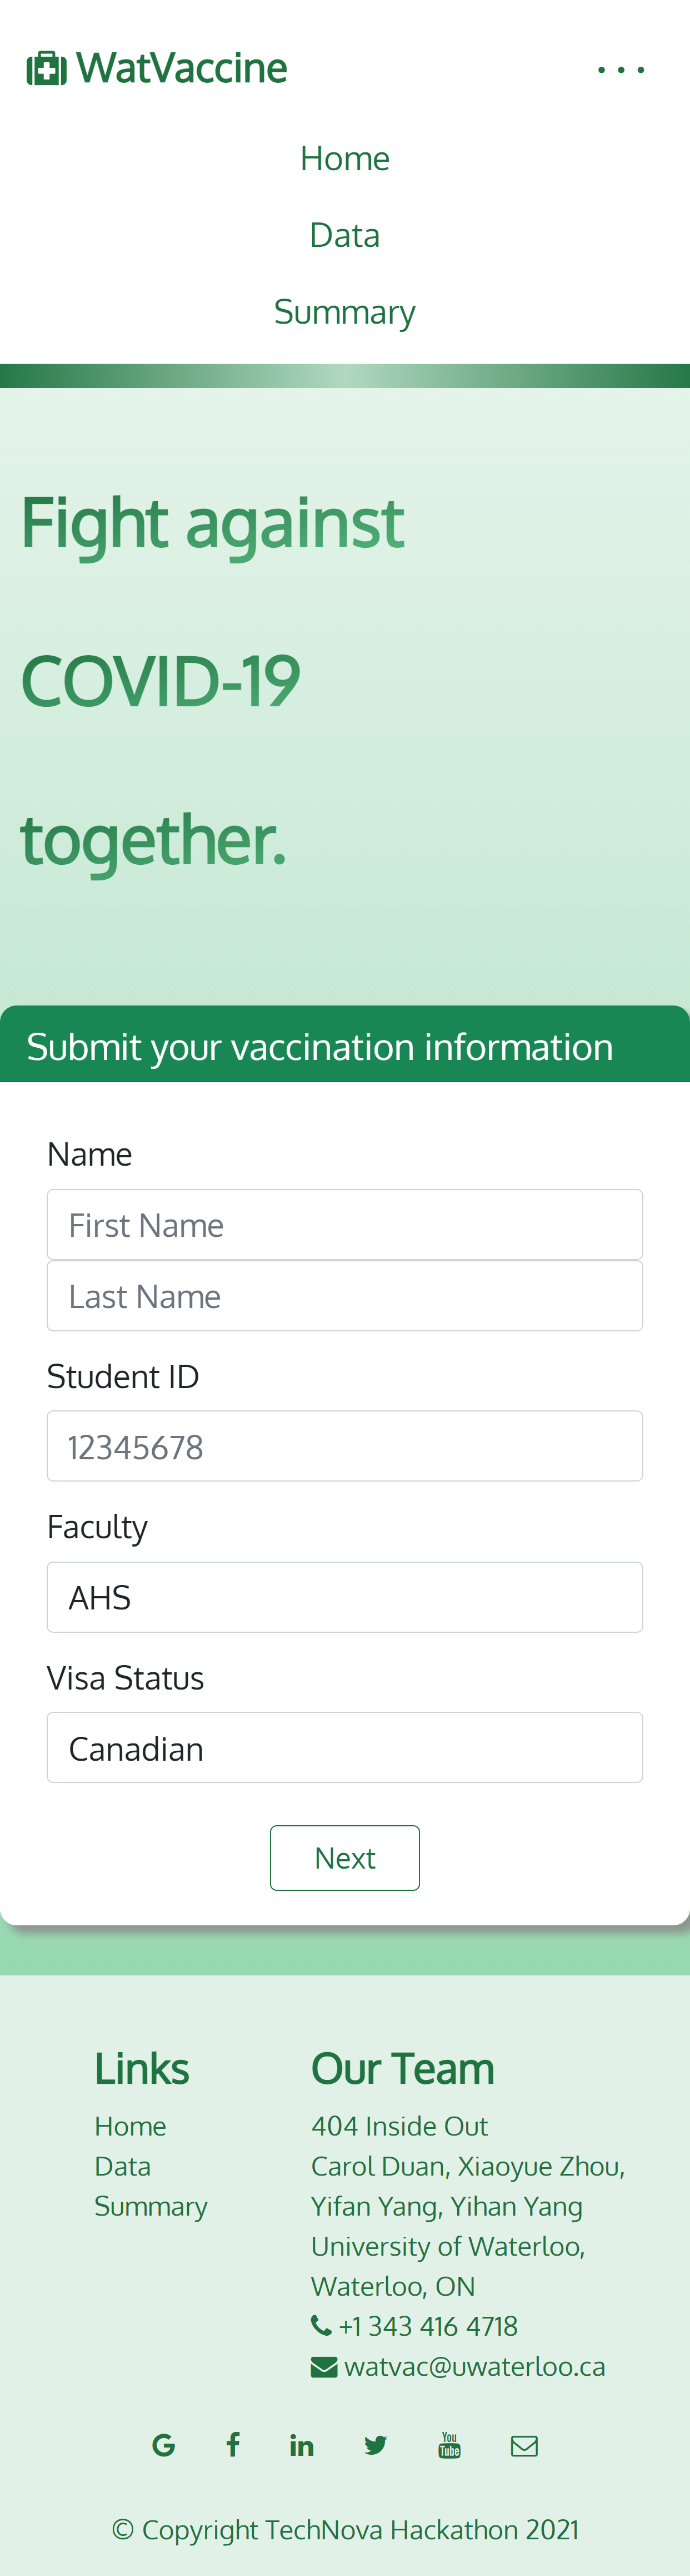
Task: Click the watvac@uwaterloo.ca email link
Action: coord(474,2366)
